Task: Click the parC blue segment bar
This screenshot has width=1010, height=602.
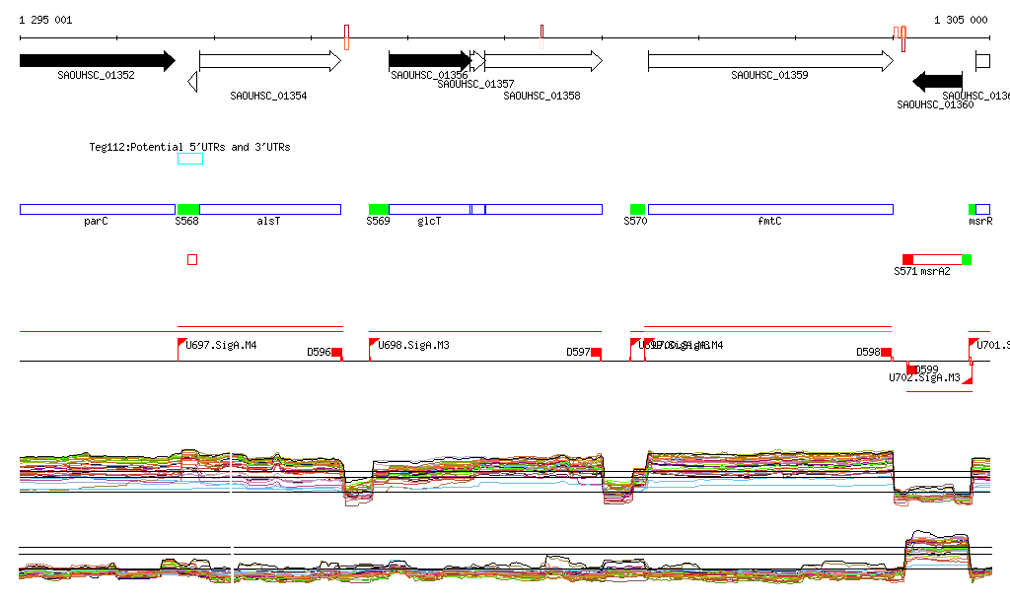Action: coord(98,209)
